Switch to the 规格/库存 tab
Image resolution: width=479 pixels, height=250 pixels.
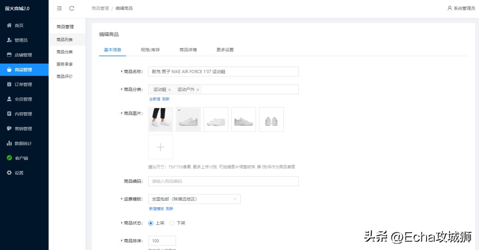click(150, 49)
